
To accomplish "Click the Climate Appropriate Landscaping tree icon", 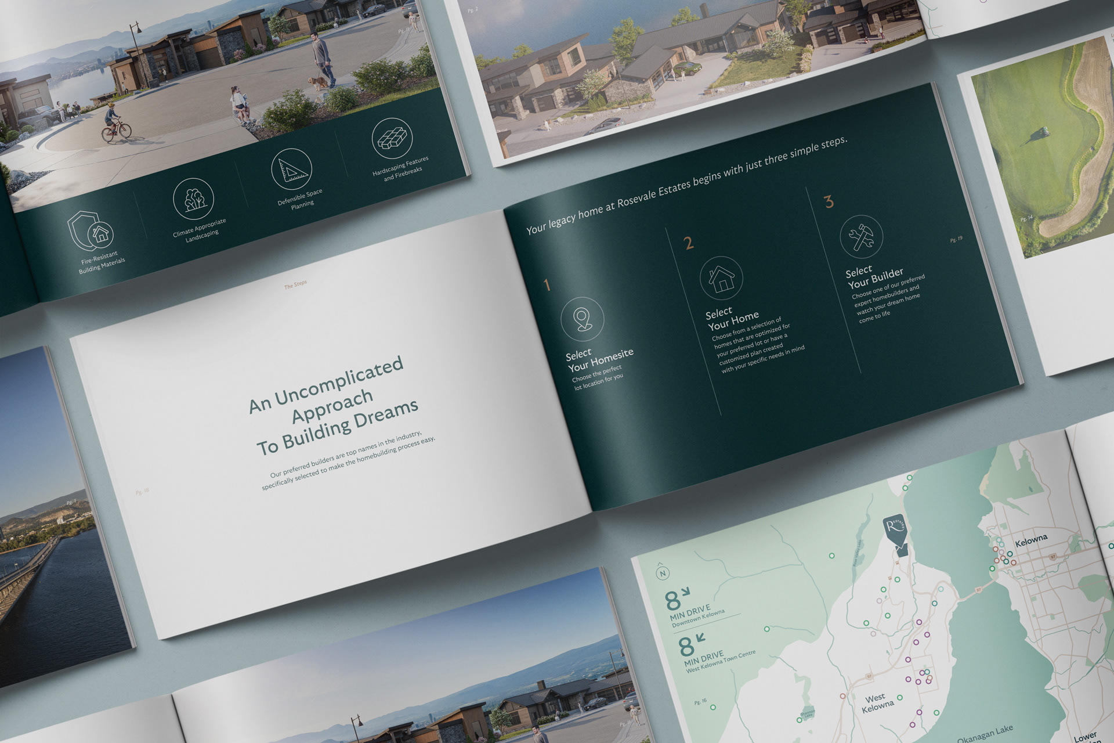I will tap(193, 199).
